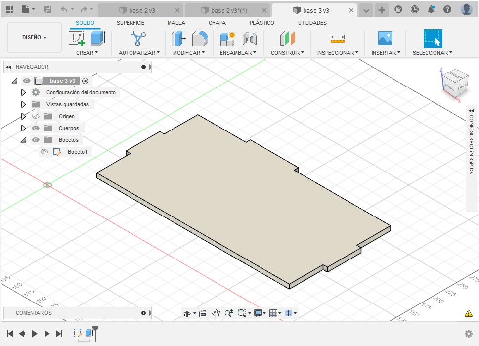This screenshot has height=346, width=479.
Task: Click the Orbit navigation tool
Action: (x=187, y=313)
